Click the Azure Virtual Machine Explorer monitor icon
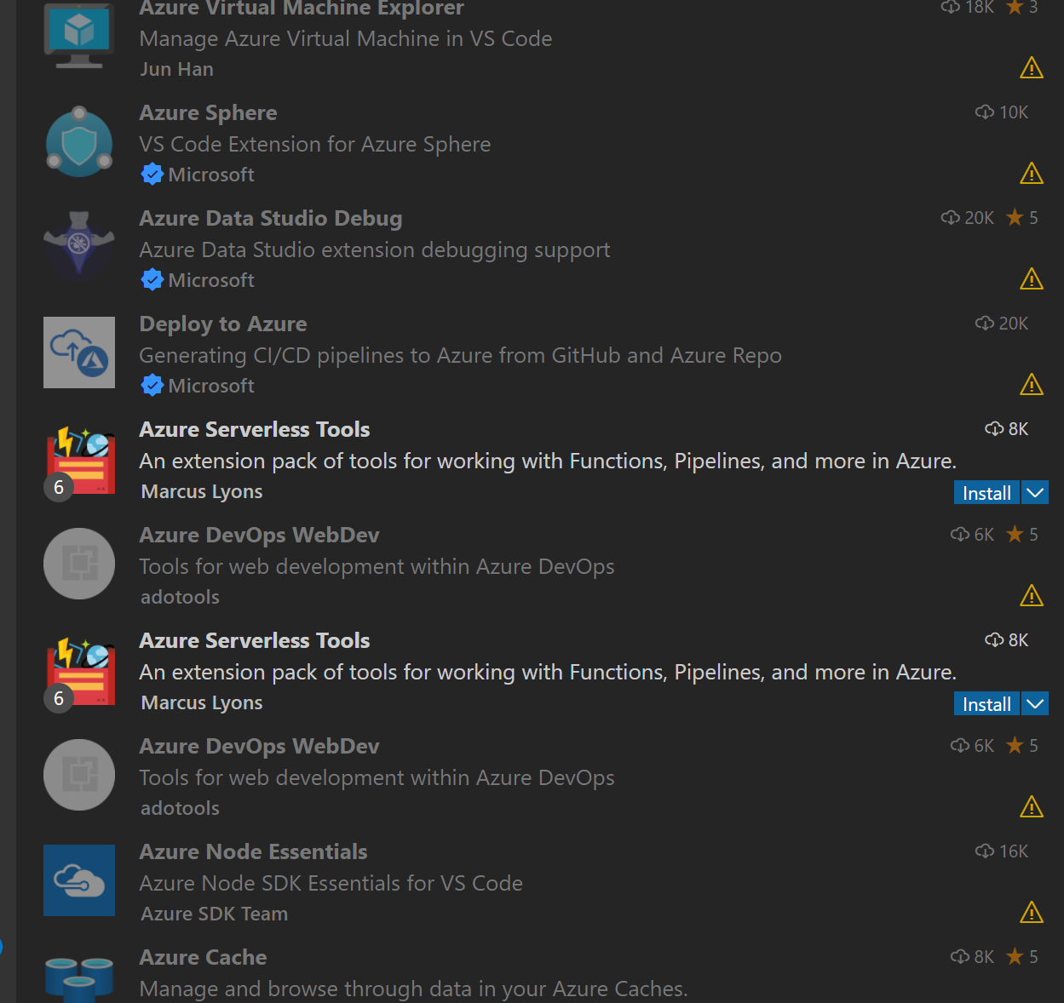The height and width of the screenshot is (1003, 1064). 78,34
